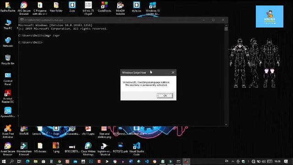Launch Wondershare Filmora9 shortcut

(x=24, y=149)
